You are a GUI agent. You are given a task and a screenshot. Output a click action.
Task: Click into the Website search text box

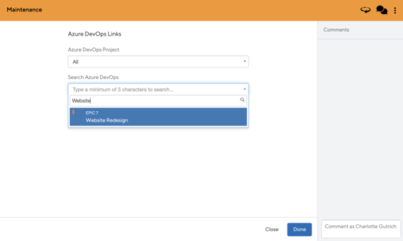153,101
